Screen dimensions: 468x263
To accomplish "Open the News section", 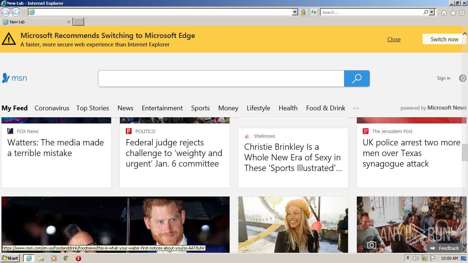I will pyautogui.click(x=125, y=108).
